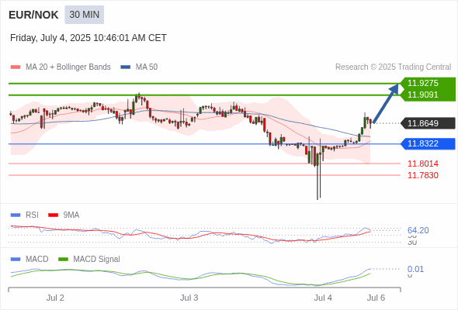Click the red 11.8014 support label
This screenshot has width=458, height=310.
point(422,164)
